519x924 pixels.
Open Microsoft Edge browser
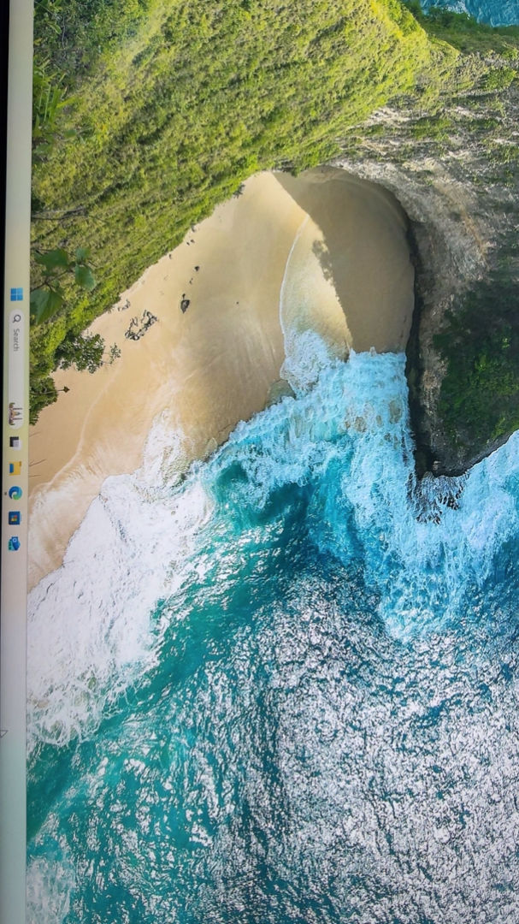(15, 493)
